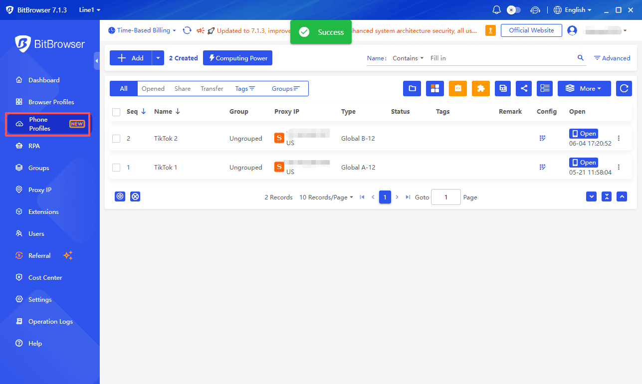Open the TikTok 2 phone profile
The image size is (642, 384).
[583, 134]
